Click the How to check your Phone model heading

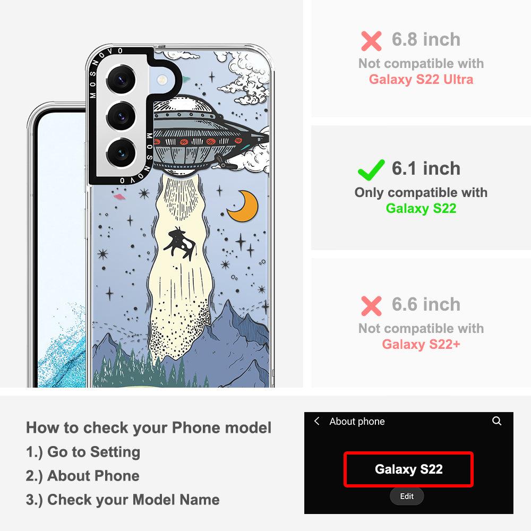click(x=149, y=427)
